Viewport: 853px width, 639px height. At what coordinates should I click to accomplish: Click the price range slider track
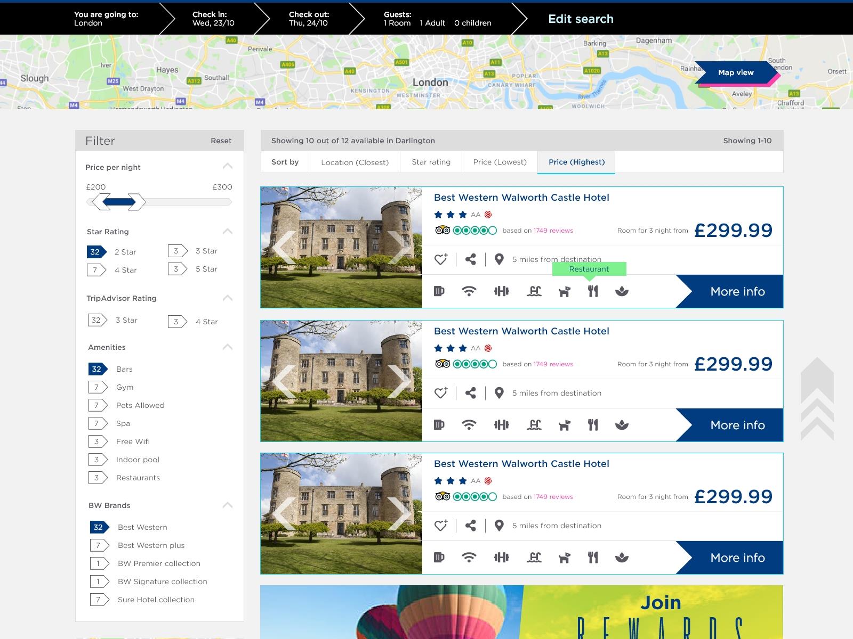pyautogui.click(x=159, y=202)
